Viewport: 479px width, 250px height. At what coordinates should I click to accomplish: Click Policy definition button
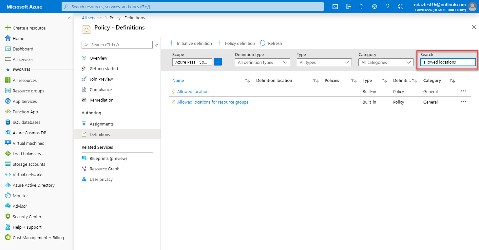point(236,43)
